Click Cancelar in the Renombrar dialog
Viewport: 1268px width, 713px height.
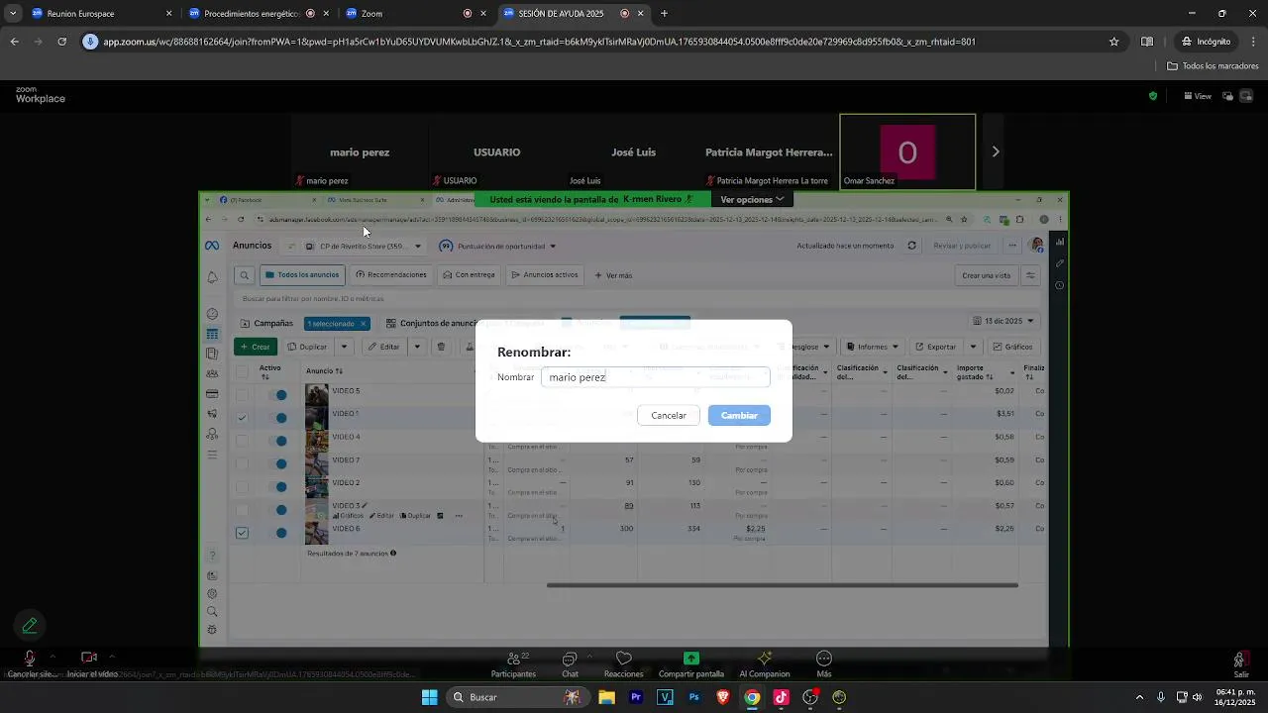tap(669, 415)
